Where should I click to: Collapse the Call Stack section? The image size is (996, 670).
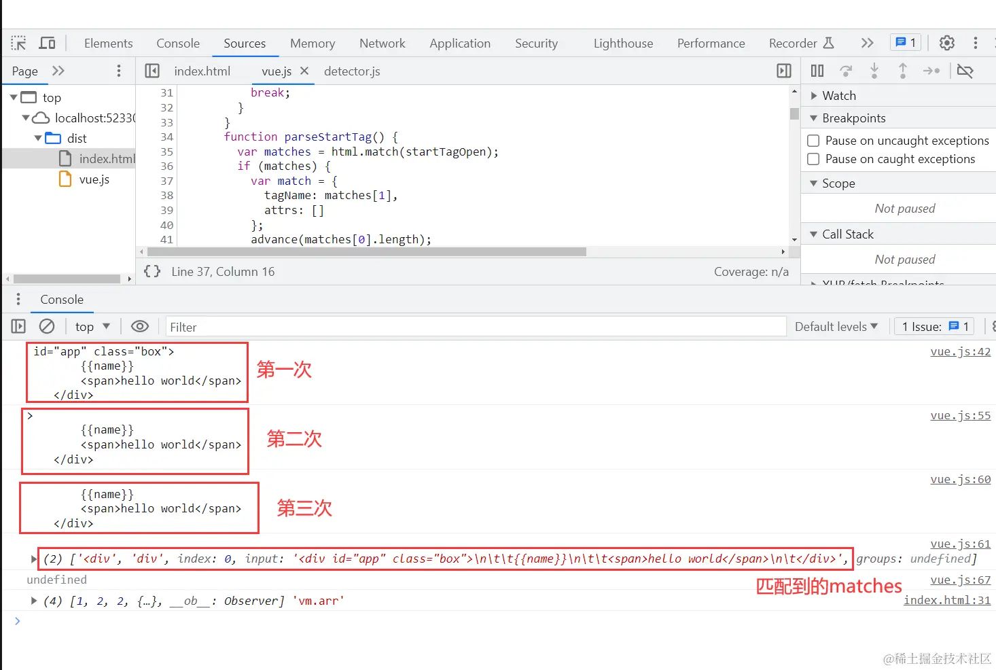tap(814, 234)
